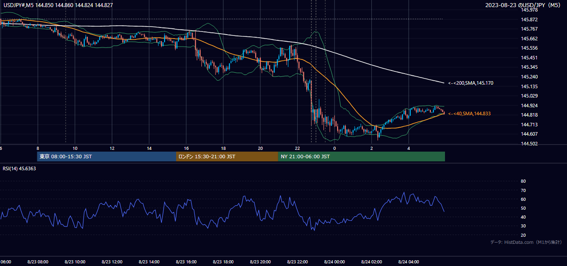Click RSI scale value 30
Screen dimensions: 567x266
tap(523, 226)
